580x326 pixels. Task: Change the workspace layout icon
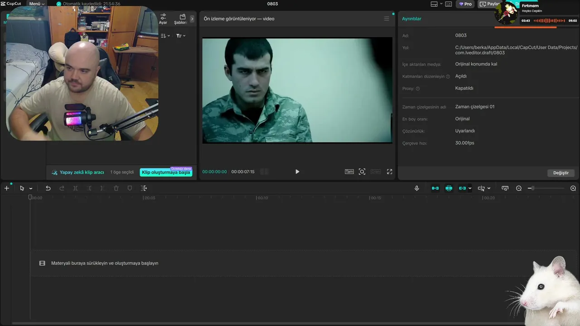pyautogui.click(x=434, y=4)
